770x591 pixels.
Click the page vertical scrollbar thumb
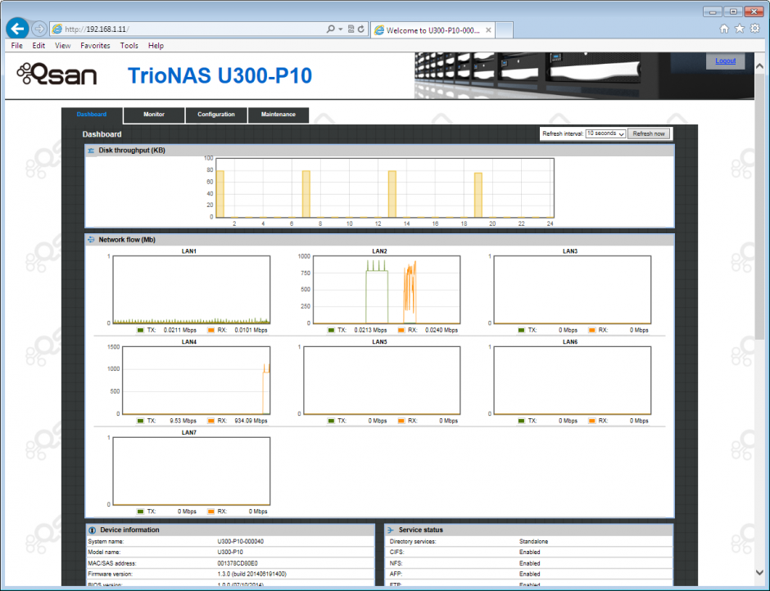click(x=759, y=206)
